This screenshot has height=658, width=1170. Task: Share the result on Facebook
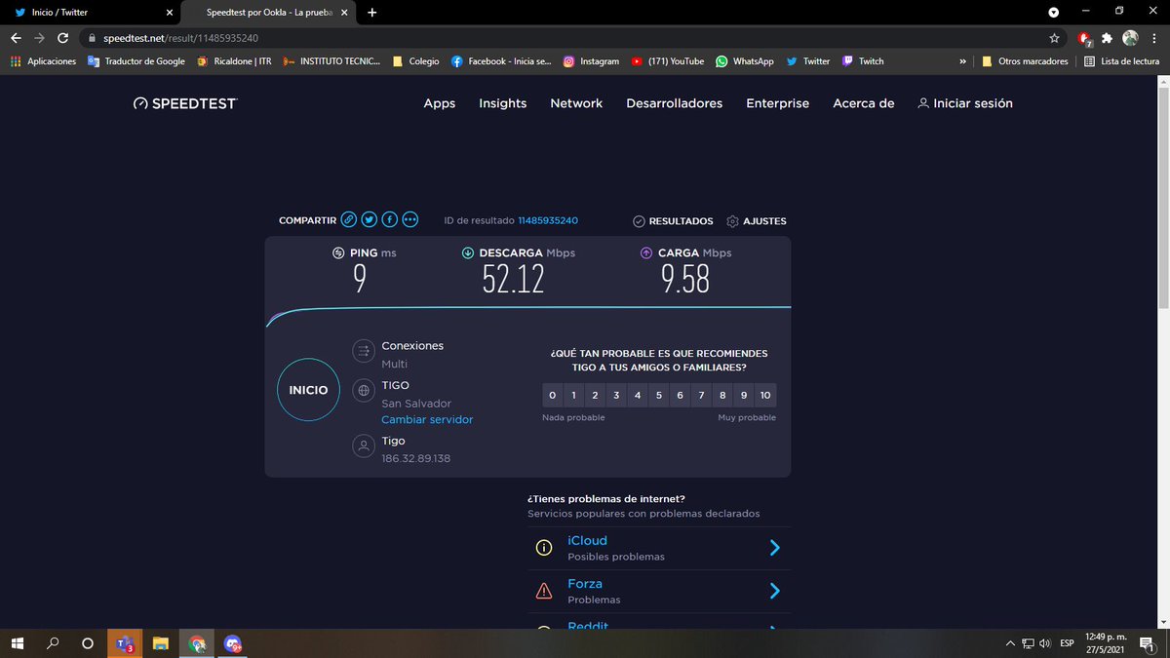click(x=389, y=220)
